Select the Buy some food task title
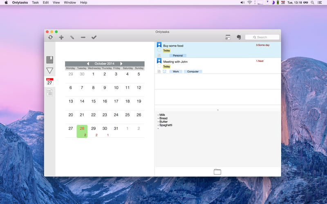 173,46
